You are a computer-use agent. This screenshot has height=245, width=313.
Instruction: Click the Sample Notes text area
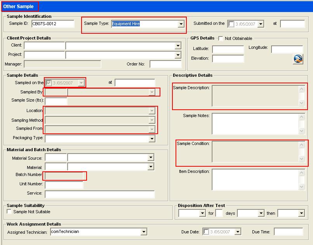(x=255, y=123)
